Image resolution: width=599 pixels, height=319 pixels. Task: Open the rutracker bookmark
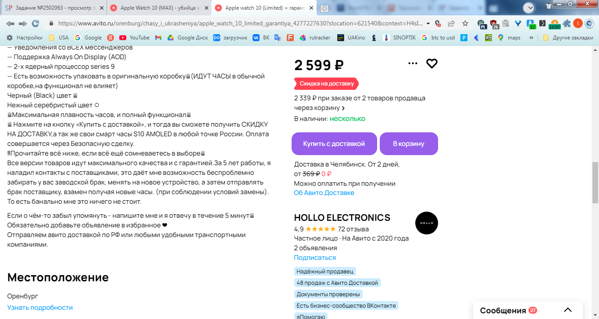(315, 38)
